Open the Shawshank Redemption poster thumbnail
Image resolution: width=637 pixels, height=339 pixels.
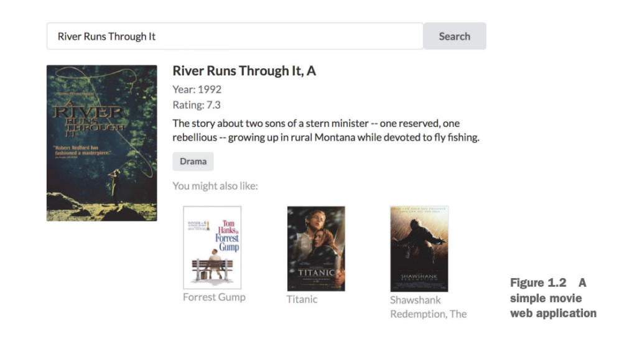419,249
